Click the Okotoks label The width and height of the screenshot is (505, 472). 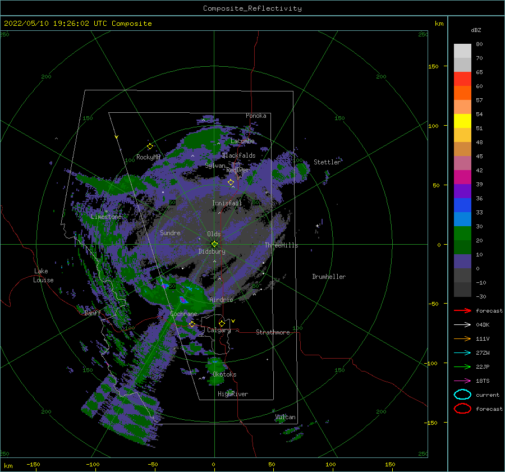click(224, 374)
